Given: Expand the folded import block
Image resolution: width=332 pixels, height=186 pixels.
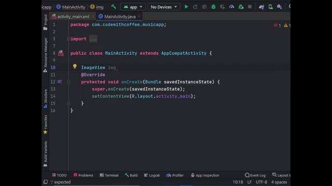Looking at the screenshot, I should (68, 39).
